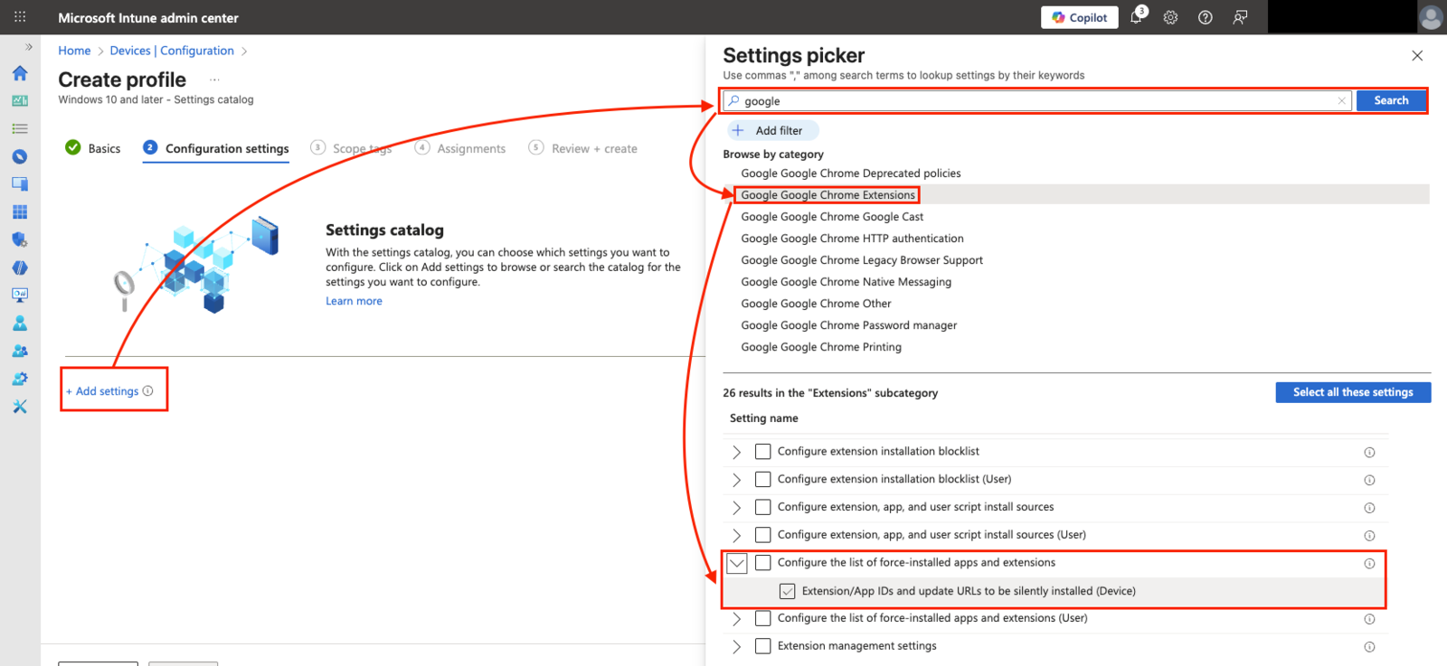Viewport: 1447px width, 666px height.
Task: Open the Devices monitor sidebar icon
Action: pyautogui.click(x=20, y=183)
